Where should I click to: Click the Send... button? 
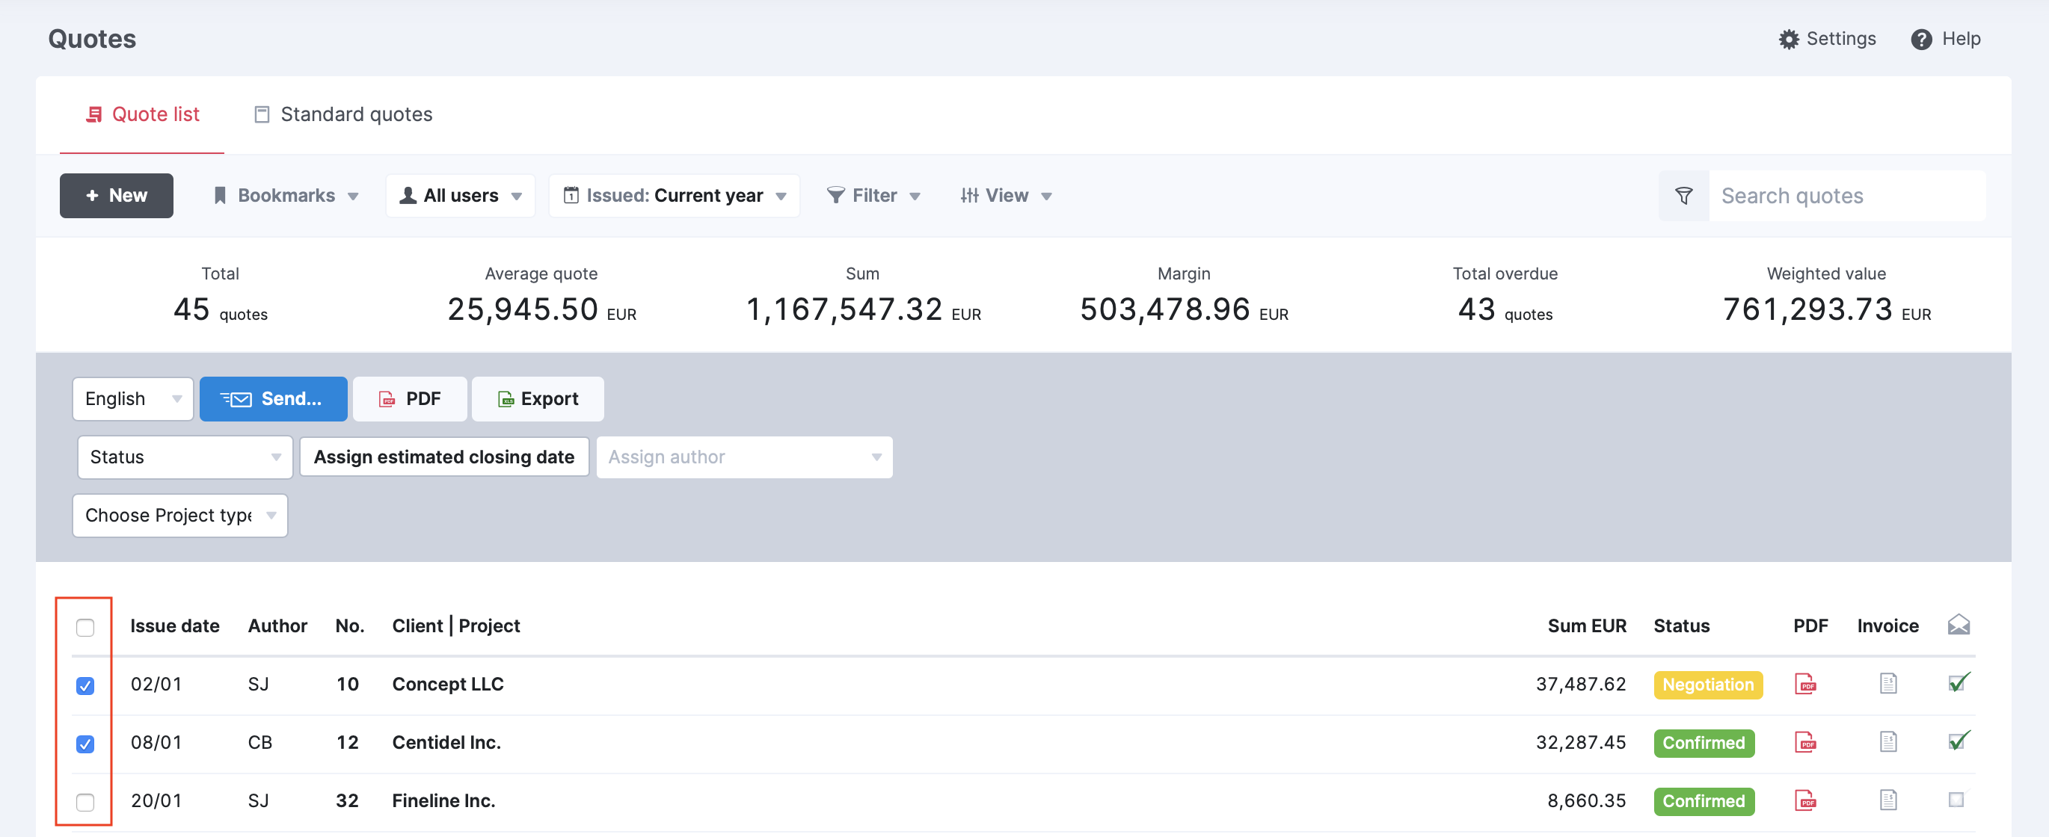[273, 398]
